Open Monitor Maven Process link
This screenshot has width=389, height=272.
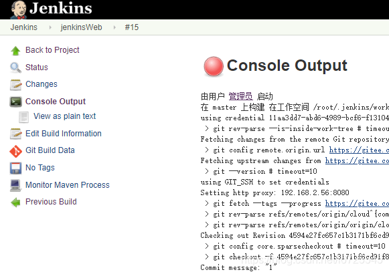(x=68, y=185)
